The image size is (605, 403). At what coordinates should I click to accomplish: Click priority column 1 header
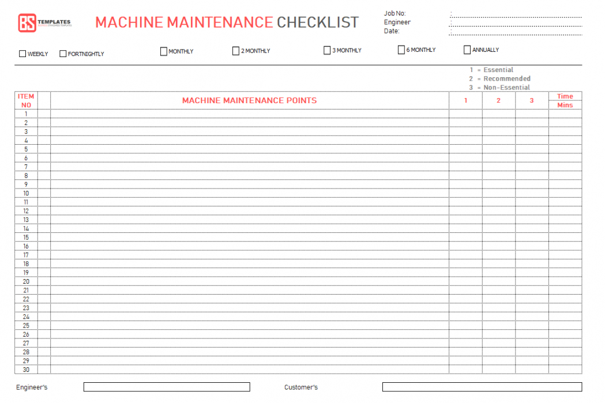(465, 100)
